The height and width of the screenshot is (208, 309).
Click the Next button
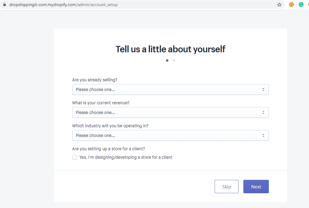(256, 187)
